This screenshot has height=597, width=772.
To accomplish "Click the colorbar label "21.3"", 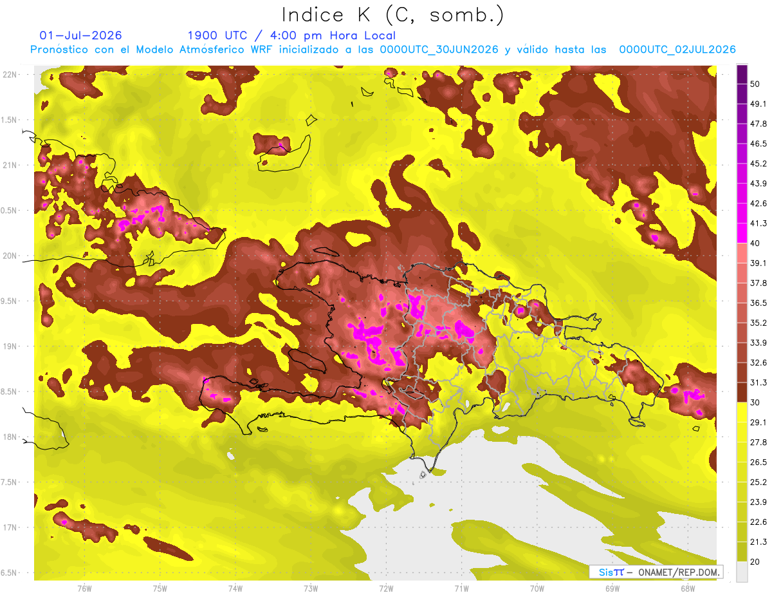I will click(x=758, y=542).
